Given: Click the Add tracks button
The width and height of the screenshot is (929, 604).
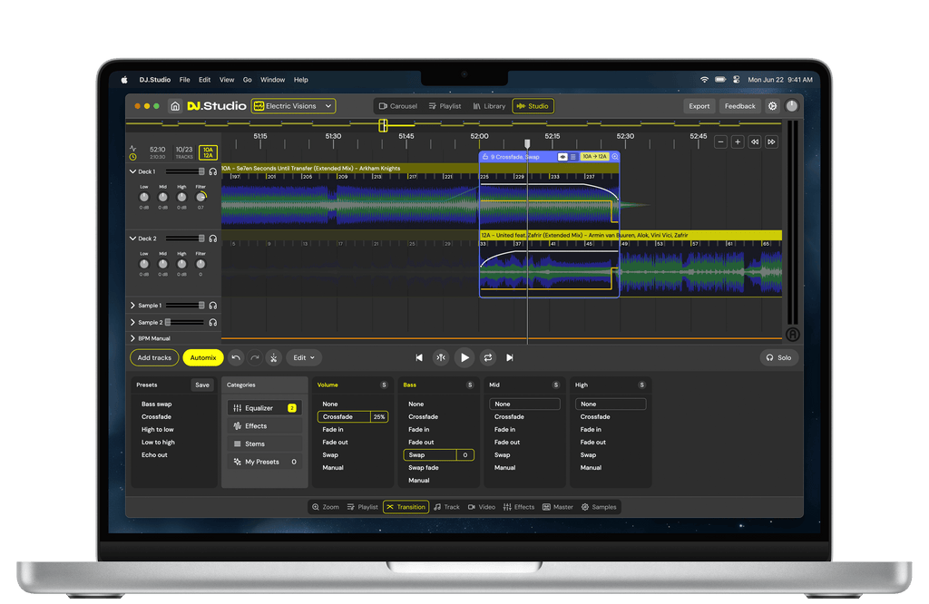Looking at the screenshot, I should coord(154,357).
